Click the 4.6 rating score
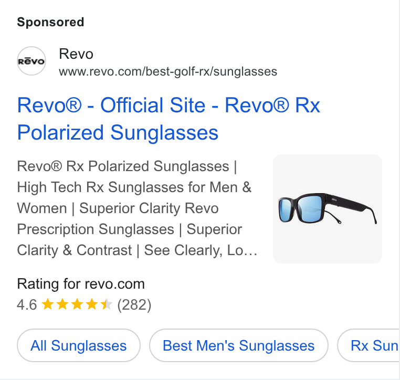This screenshot has height=380, width=400. [x=27, y=305]
